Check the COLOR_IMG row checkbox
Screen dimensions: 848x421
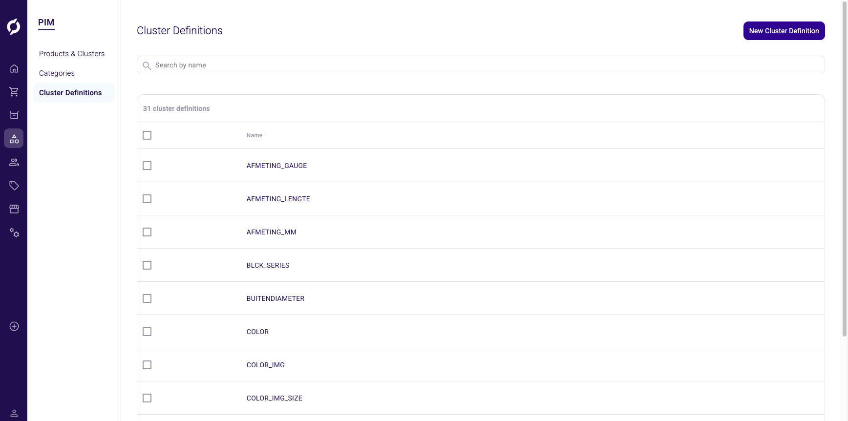tap(147, 365)
